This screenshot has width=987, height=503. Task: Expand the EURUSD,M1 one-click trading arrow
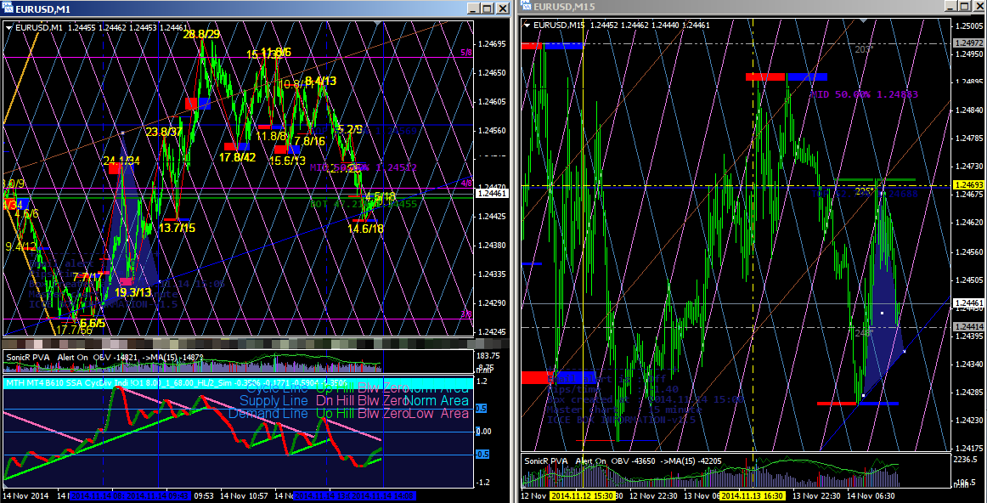tap(8, 28)
